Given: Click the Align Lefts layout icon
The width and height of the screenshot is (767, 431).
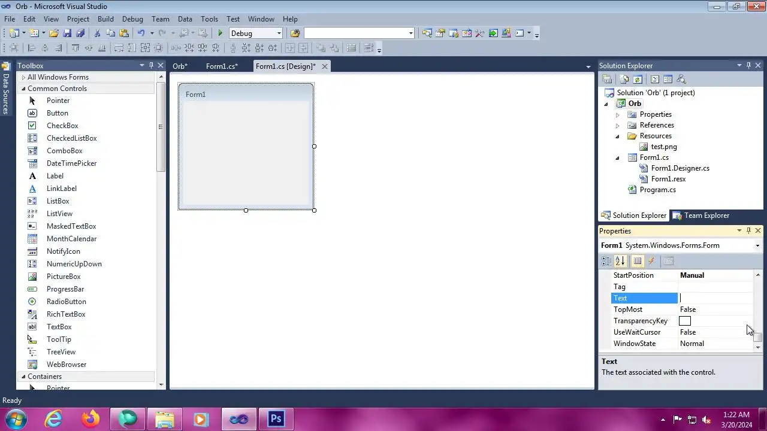Looking at the screenshot, I should [32, 48].
